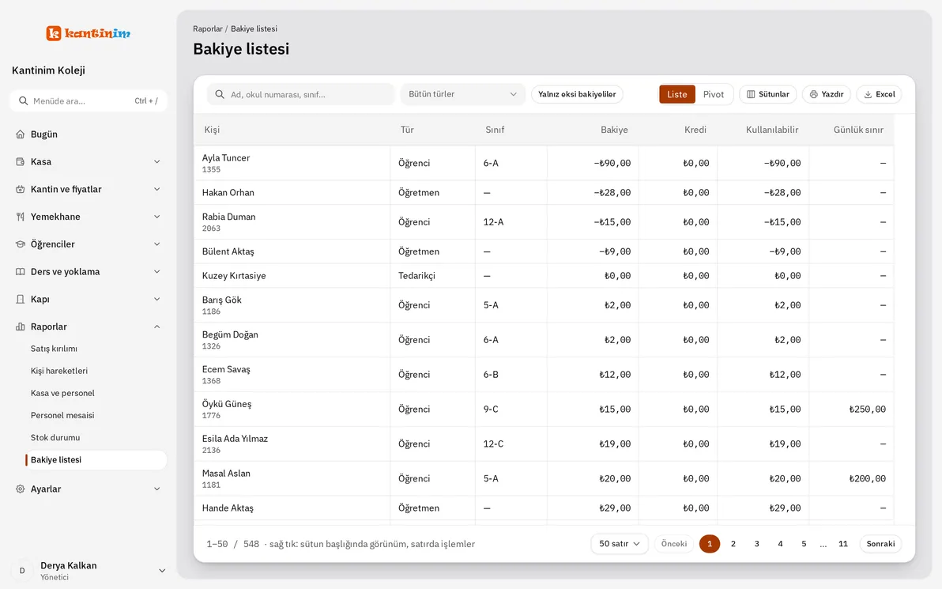Screen dimensions: 942x589
Task: Open the 50 satır page size dropdown
Action: [620, 544]
